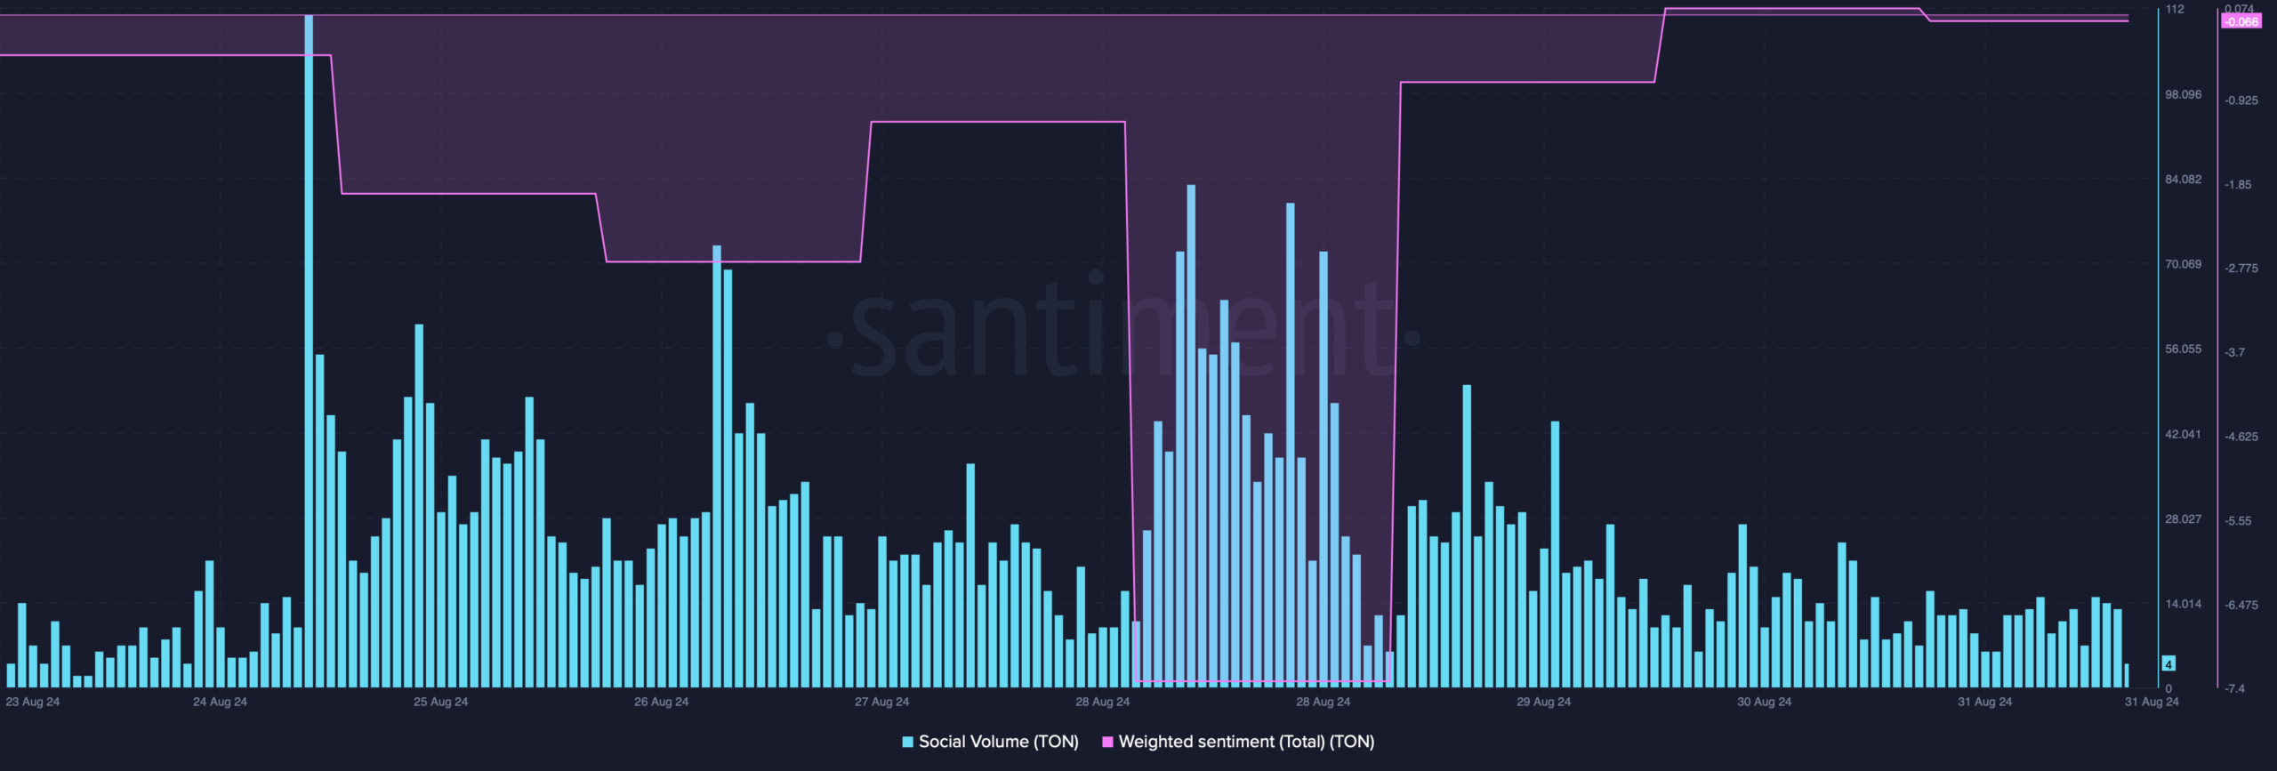The height and width of the screenshot is (771, 2277).
Task: Click the 23 Aug 24 date label
Action: pyautogui.click(x=33, y=702)
